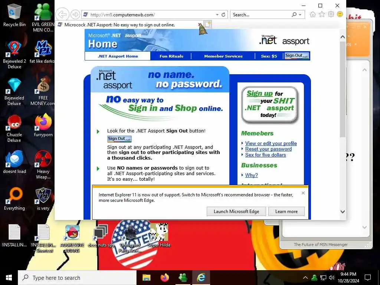Screen dimensions: 380x285
Task: Open the 'is very' desktop shortcut
Action: pos(43,199)
